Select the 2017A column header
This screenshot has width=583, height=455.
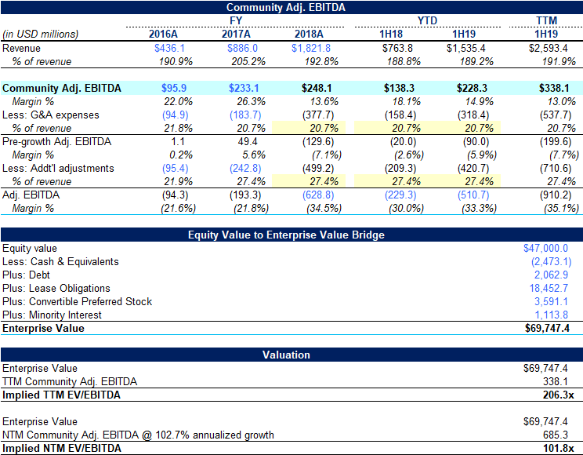coord(236,35)
